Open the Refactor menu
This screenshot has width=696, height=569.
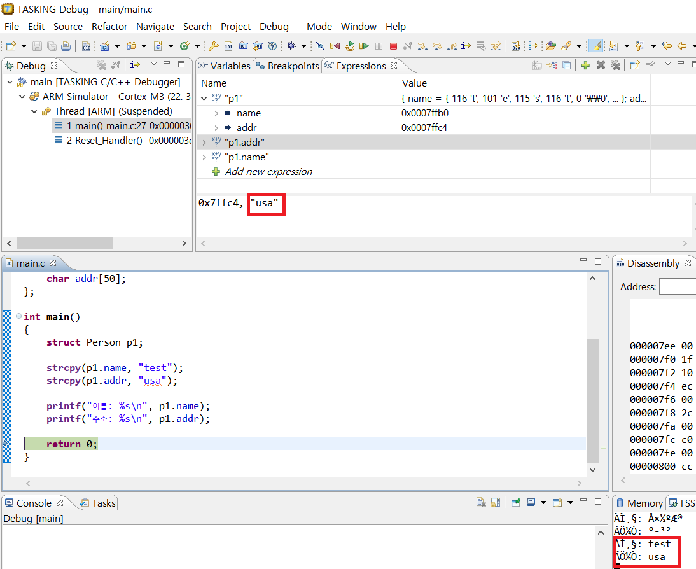click(x=109, y=27)
